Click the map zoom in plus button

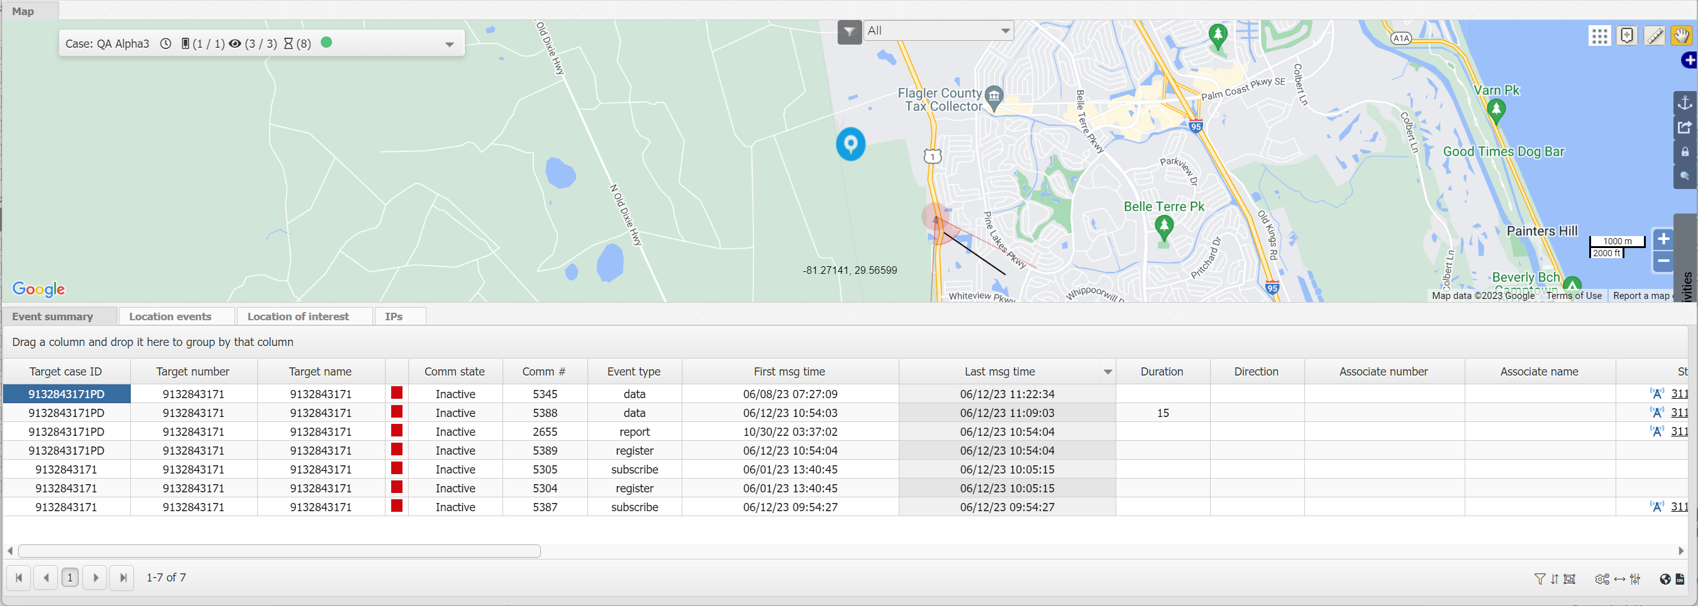[1663, 239]
